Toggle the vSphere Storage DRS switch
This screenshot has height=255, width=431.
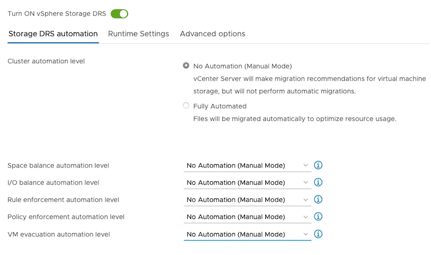(119, 13)
